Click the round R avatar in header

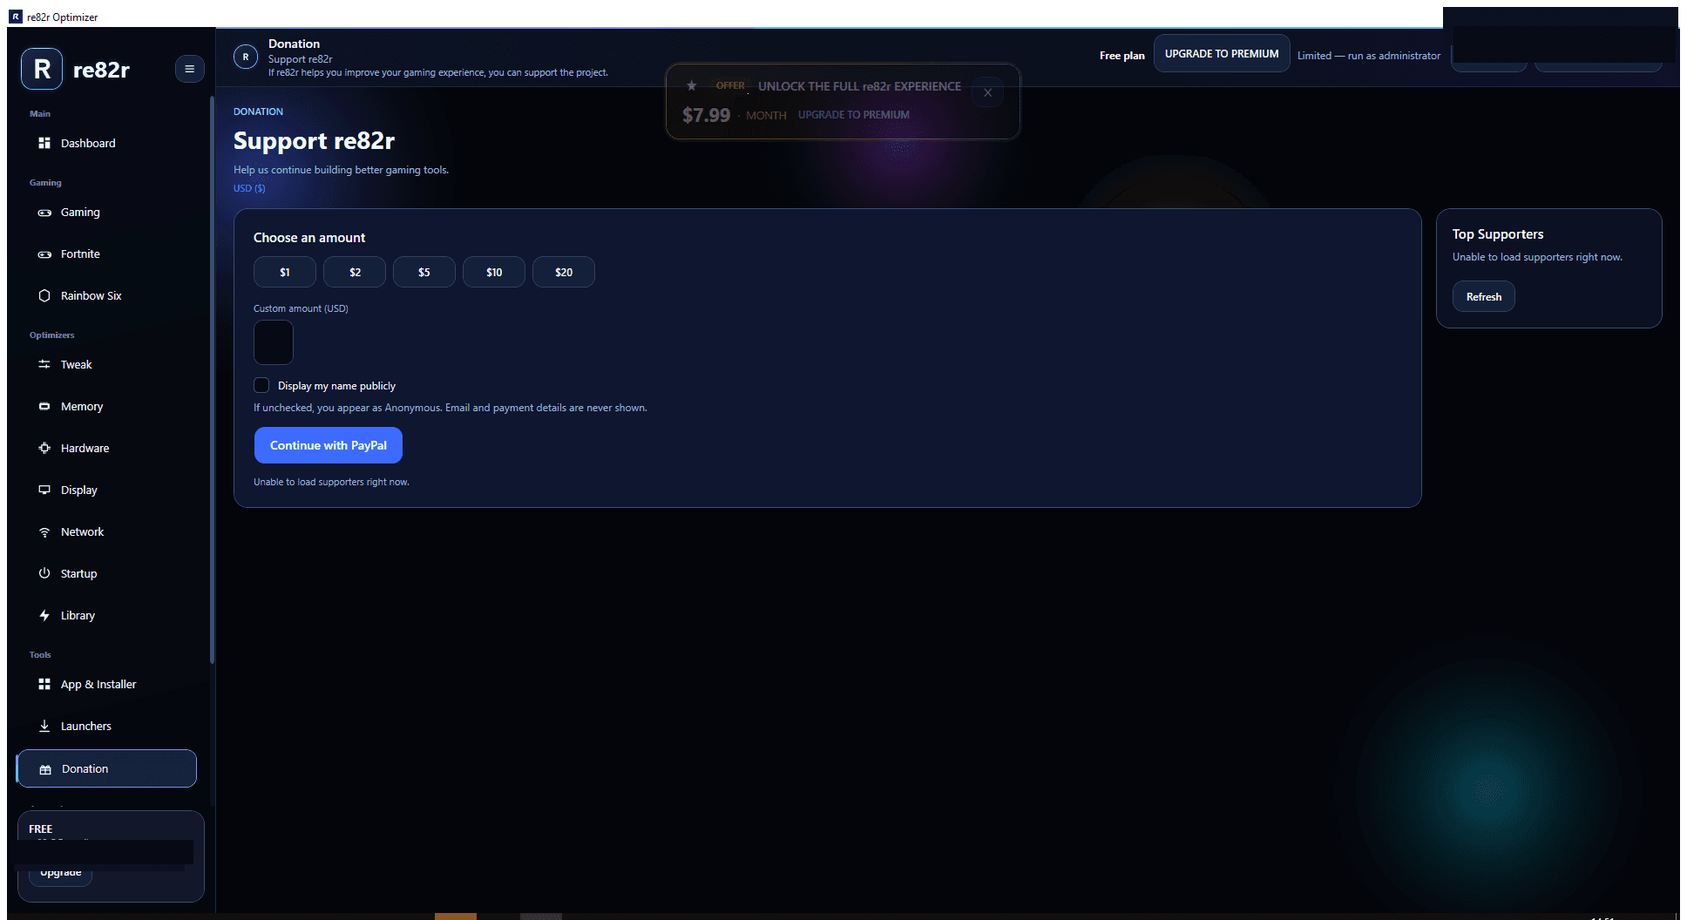coord(246,57)
